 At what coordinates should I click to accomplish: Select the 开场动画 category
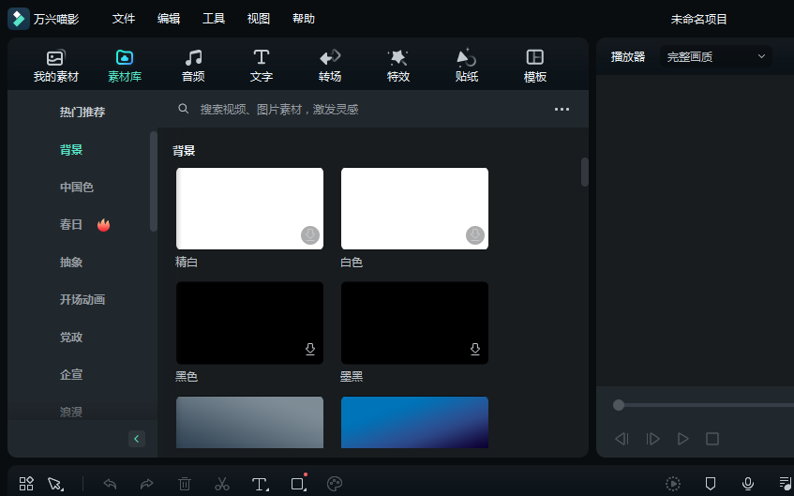click(x=82, y=300)
